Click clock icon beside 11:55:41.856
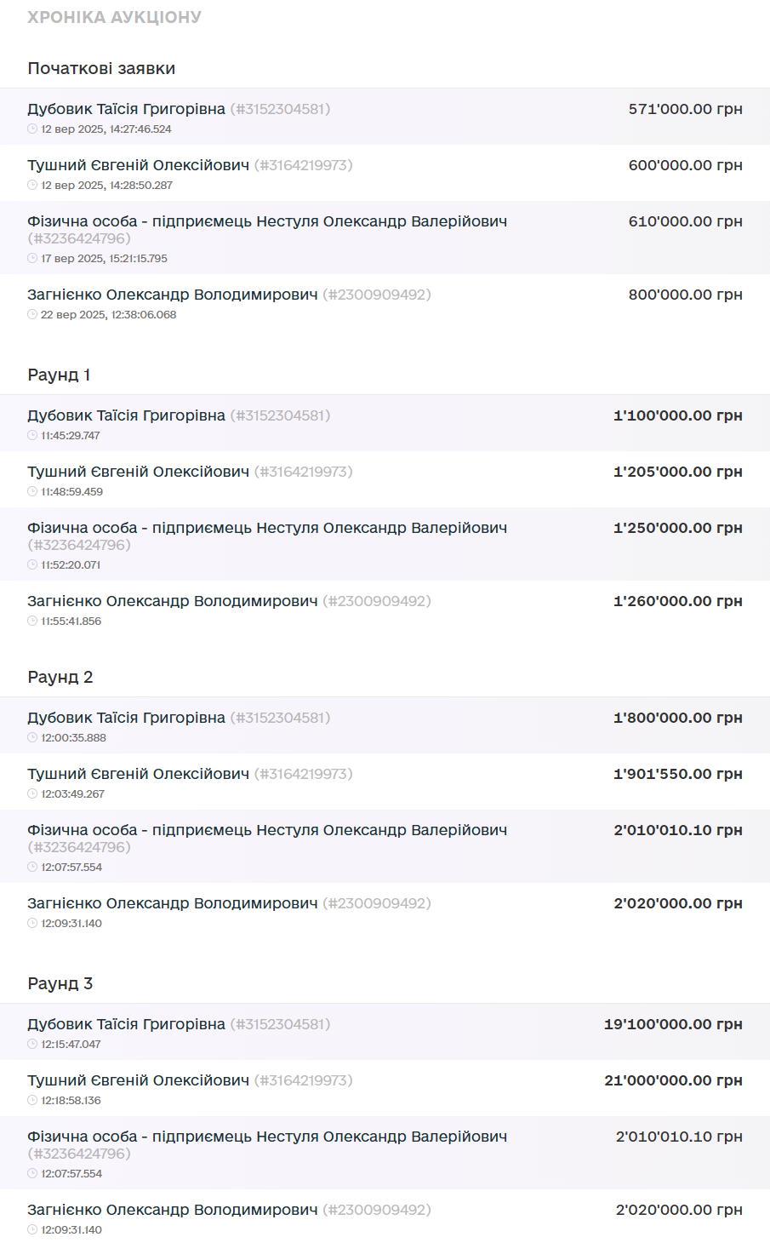The height and width of the screenshot is (1260, 770). click(32, 621)
